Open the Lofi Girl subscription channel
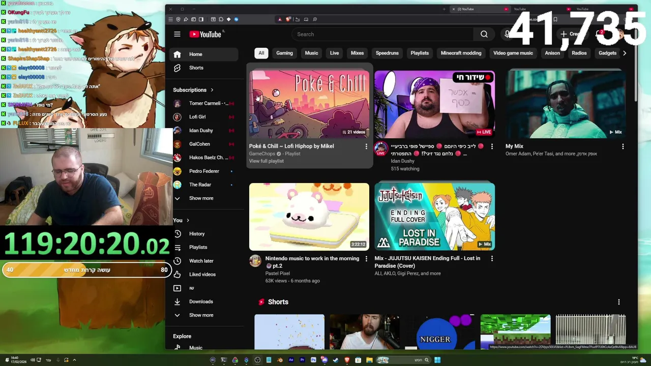The width and height of the screenshot is (651, 366). pyautogui.click(x=205, y=117)
